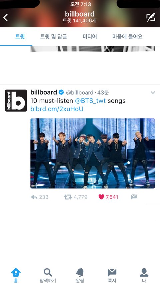Screen dimensions: 160x285
Task: Retweet the billboard BTS tweet
Action: (68, 197)
